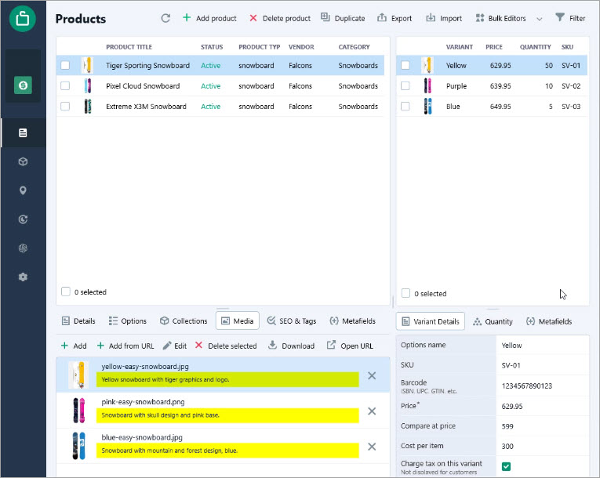This screenshot has width=600, height=478.
Task: Edit the selected media
Action: click(x=174, y=346)
